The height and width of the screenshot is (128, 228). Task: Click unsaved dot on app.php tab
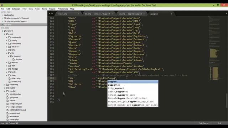(171, 14)
